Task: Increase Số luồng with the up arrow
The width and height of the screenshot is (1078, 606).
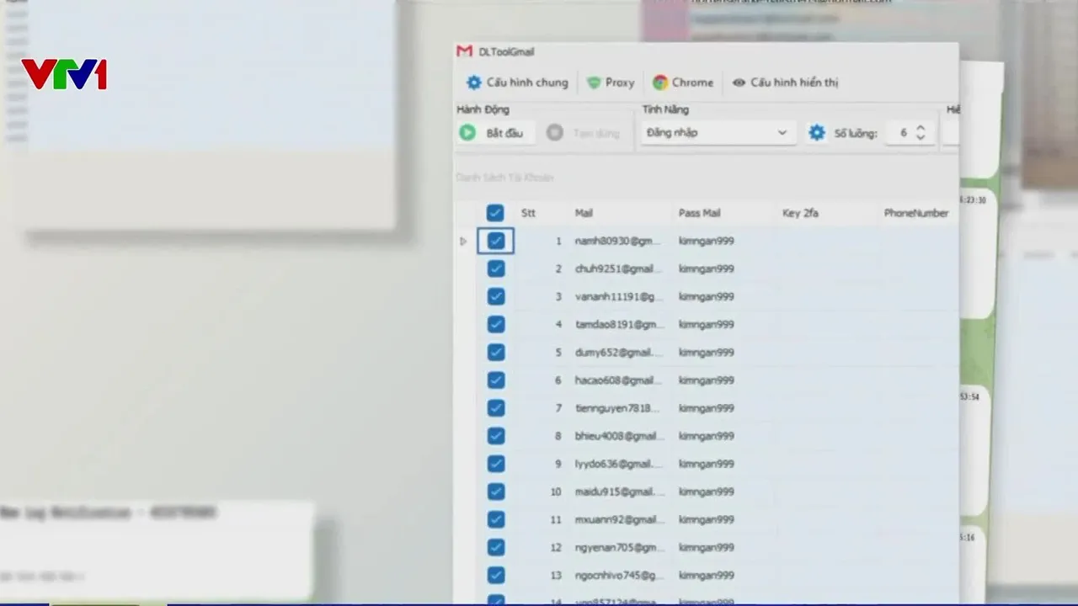Action: 921,128
